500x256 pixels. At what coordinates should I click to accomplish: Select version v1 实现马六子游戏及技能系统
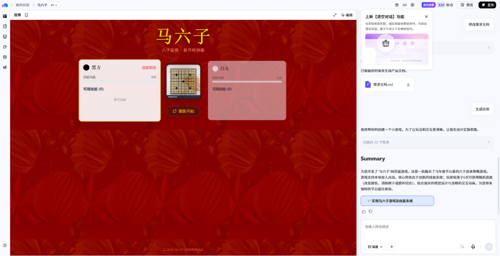pos(397,201)
